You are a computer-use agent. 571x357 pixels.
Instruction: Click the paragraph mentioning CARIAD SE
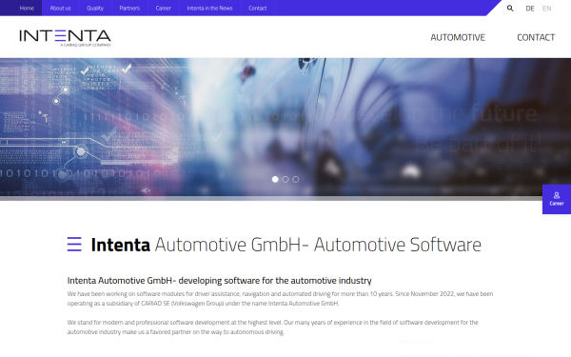pos(280,298)
